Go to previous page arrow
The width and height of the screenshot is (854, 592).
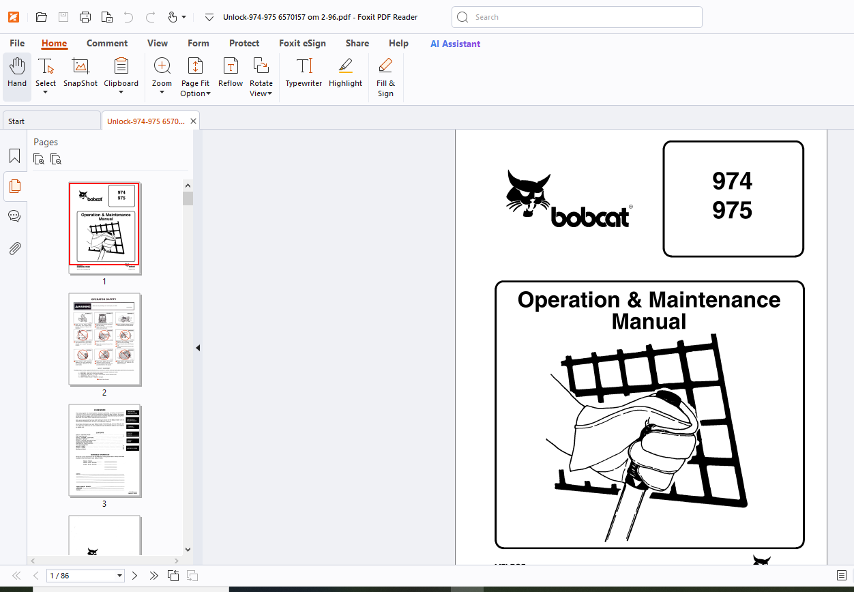pyautogui.click(x=35, y=576)
